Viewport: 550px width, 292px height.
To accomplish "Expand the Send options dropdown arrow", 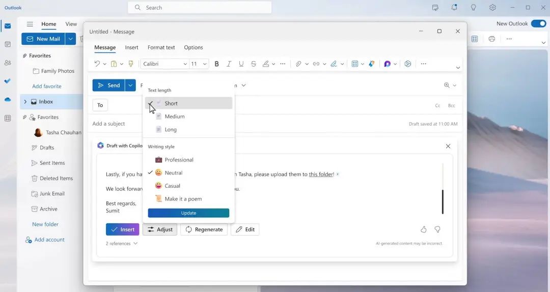I will click(x=131, y=85).
